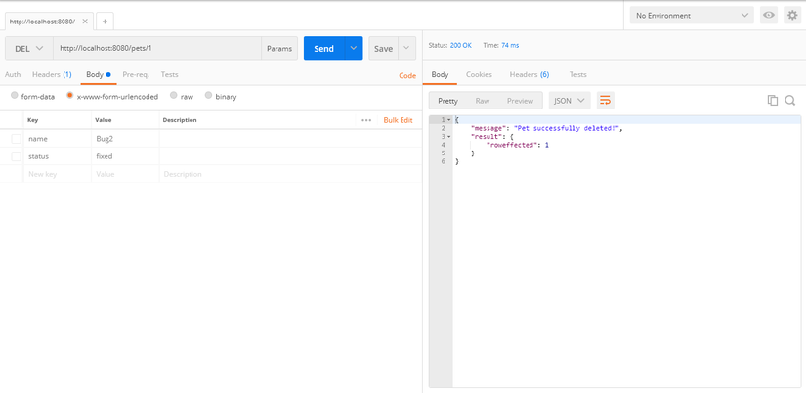Click the blue Send button

(324, 48)
